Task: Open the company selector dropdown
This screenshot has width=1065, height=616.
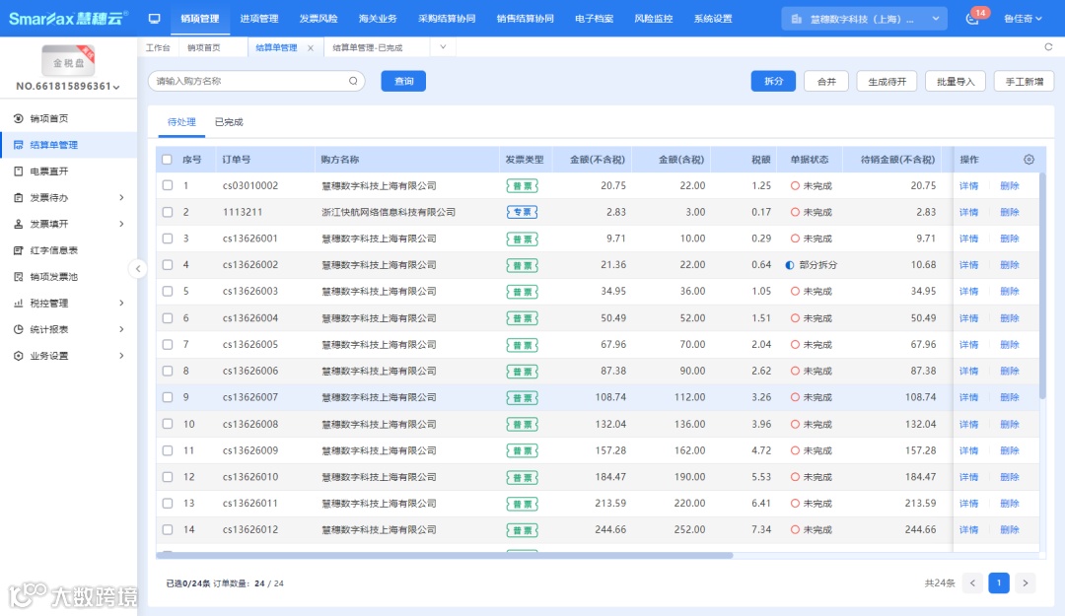Action: click(x=865, y=19)
